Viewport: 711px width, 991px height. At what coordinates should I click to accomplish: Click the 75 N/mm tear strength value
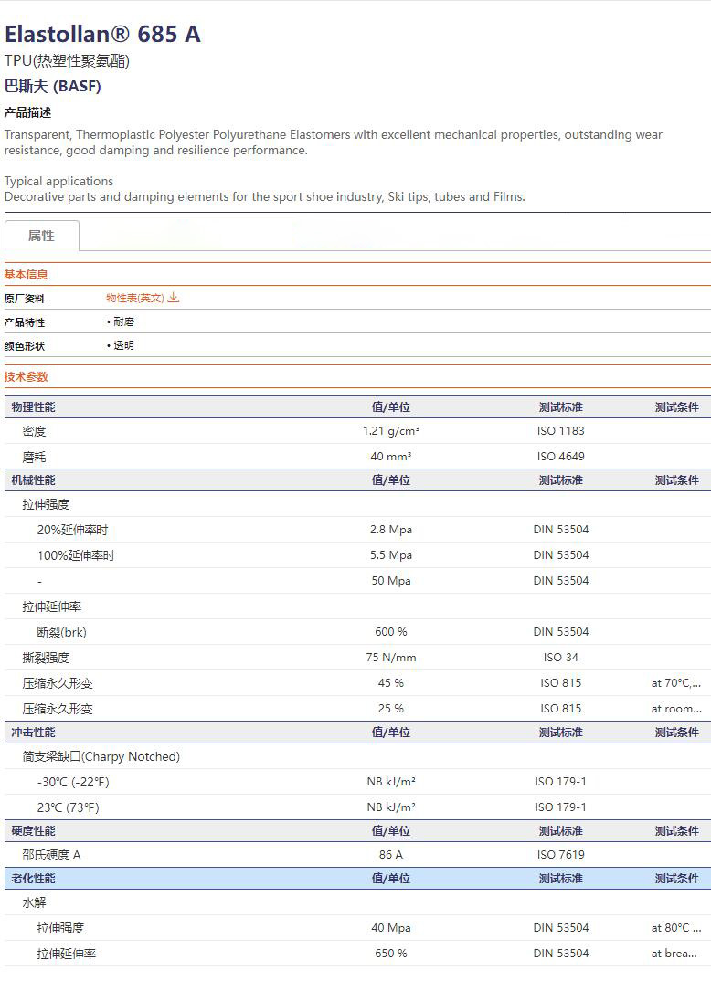pyautogui.click(x=391, y=658)
